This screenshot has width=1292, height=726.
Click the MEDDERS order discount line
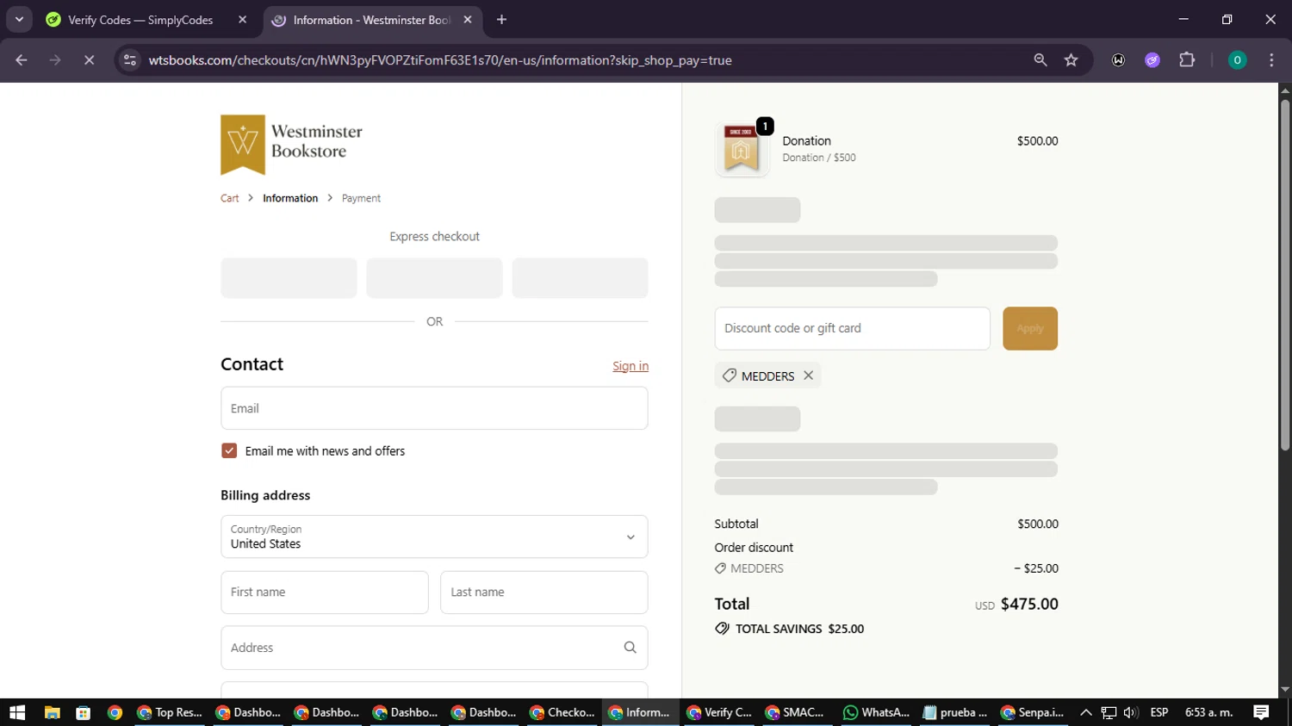pyautogui.click(x=886, y=568)
